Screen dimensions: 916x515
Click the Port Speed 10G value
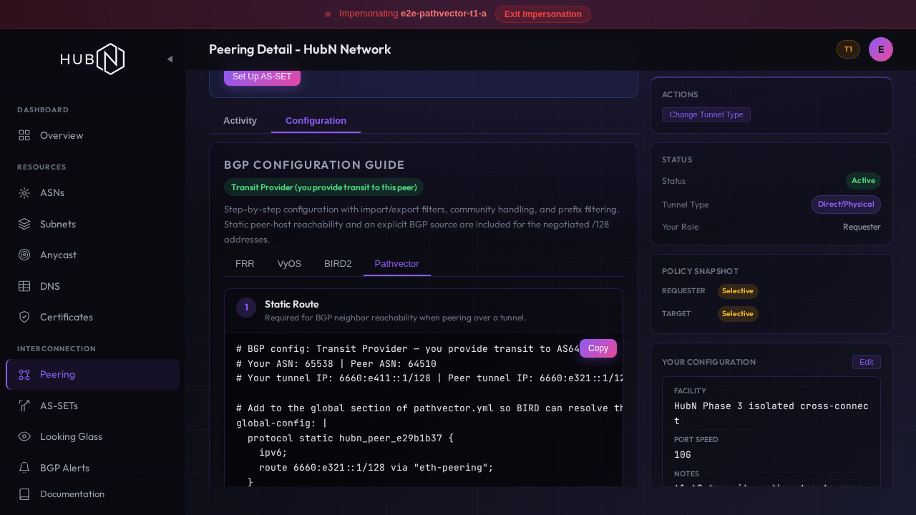pos(683,454)
